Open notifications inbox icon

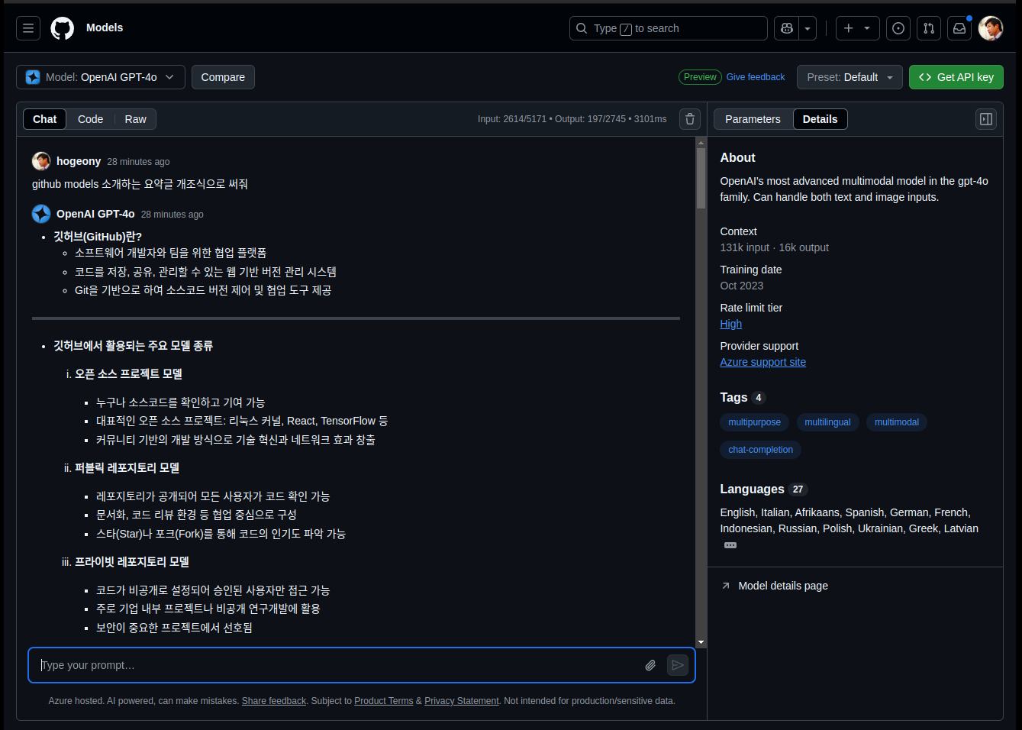click(x=959, y=28)
